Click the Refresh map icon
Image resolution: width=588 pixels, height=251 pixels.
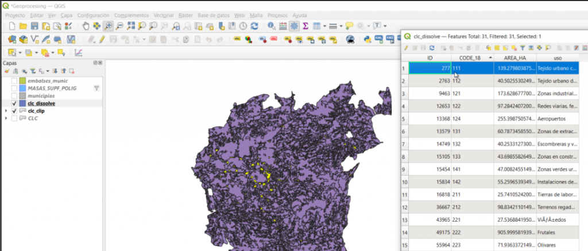coord(254,26)
